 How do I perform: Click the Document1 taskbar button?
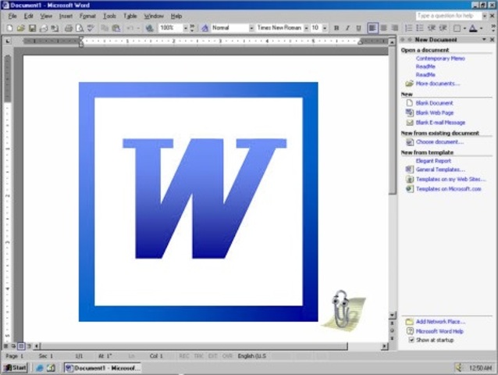(102, 368)
